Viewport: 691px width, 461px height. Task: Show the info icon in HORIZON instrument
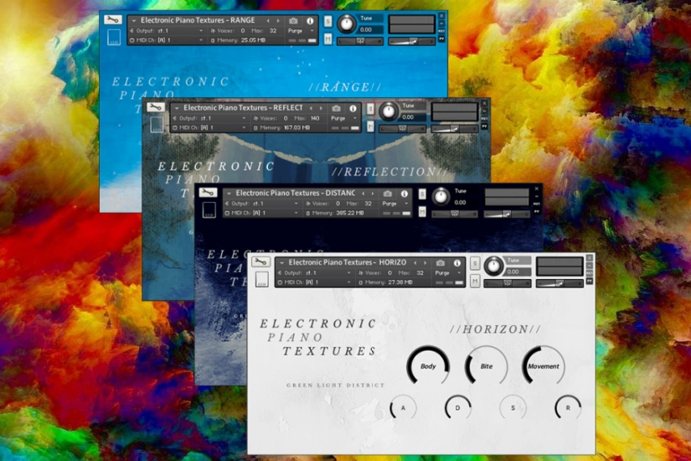(x=457, y=263)
